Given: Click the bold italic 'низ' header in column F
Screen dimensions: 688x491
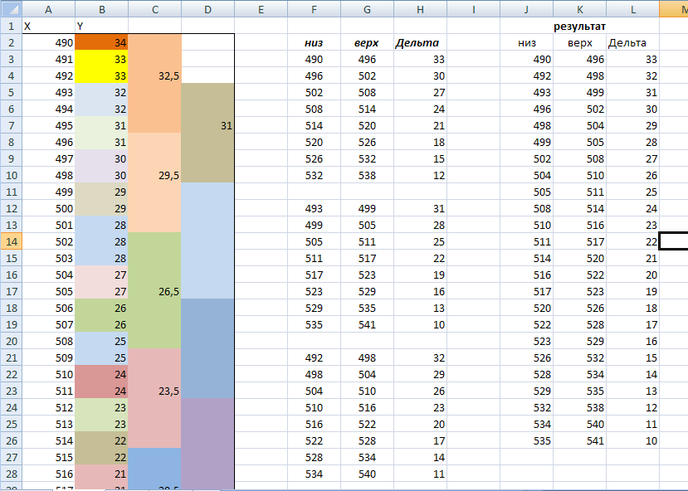Looking at the screenshot, I should [x=314, y=42].
